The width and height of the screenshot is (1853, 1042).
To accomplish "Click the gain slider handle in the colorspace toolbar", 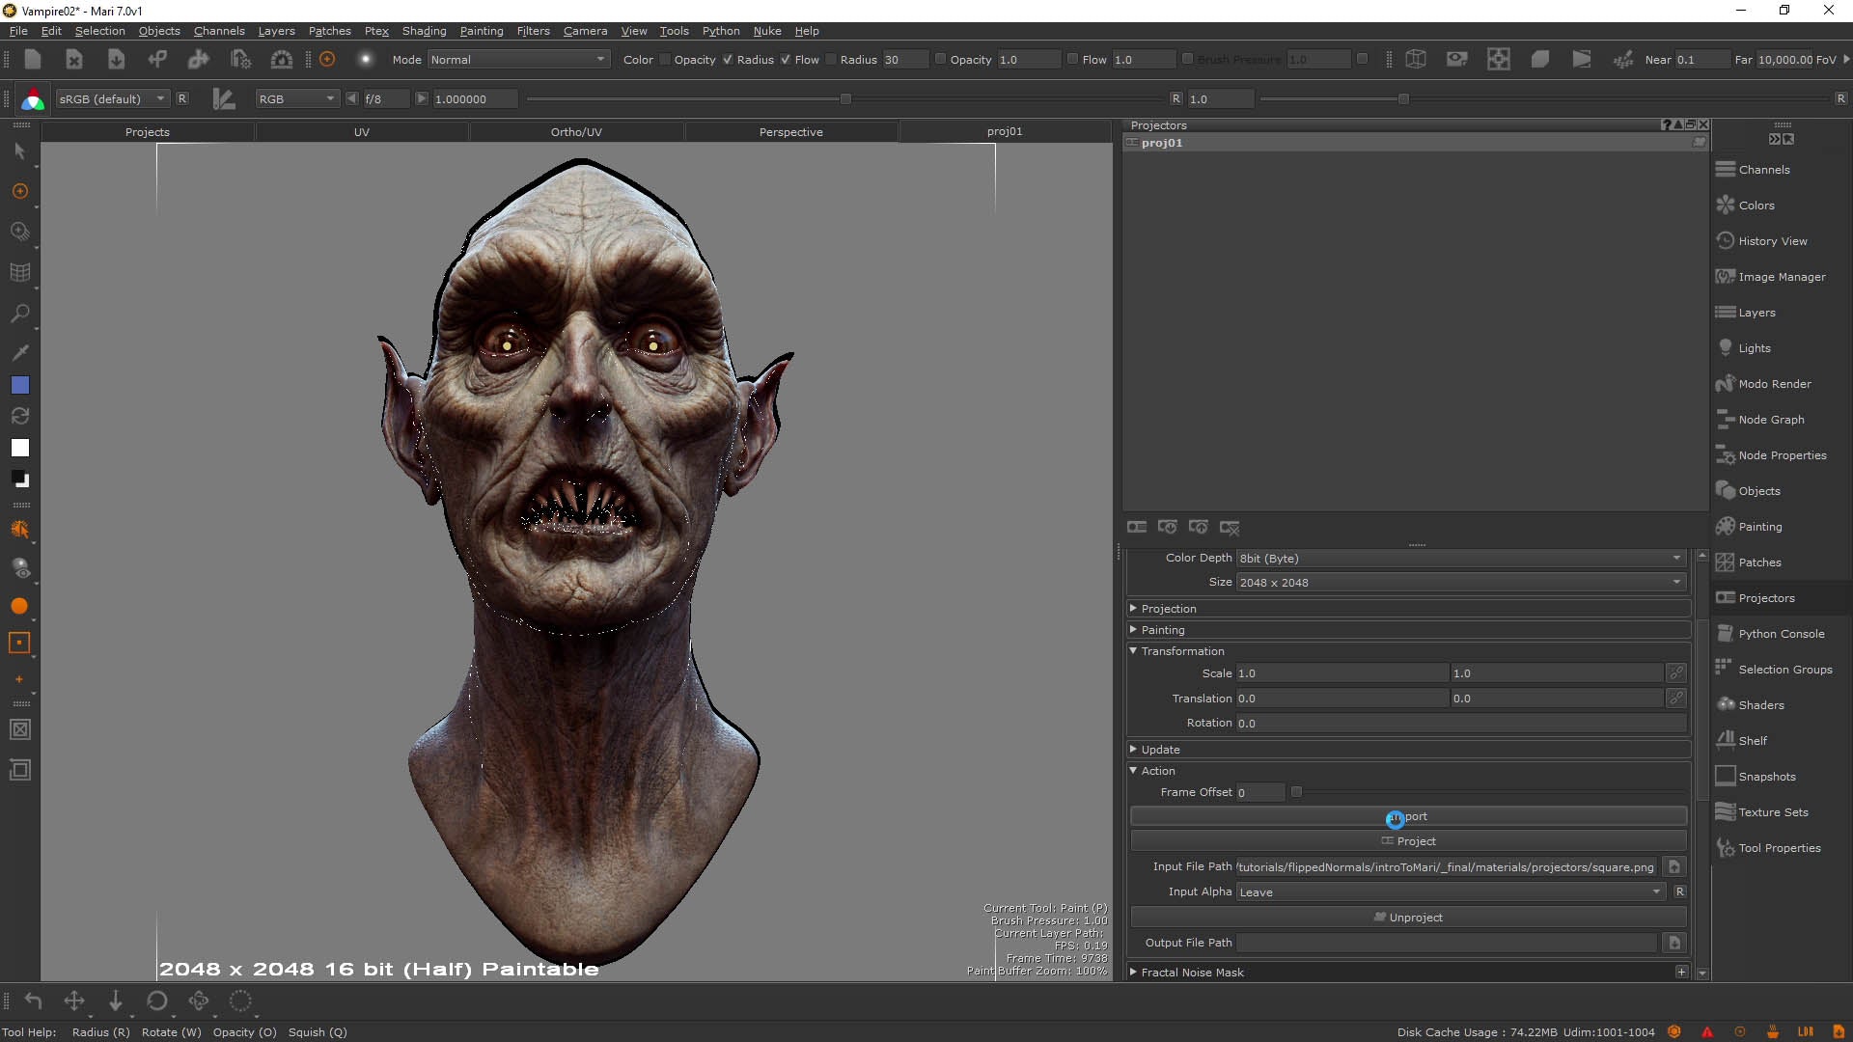I will click(845, 99).
